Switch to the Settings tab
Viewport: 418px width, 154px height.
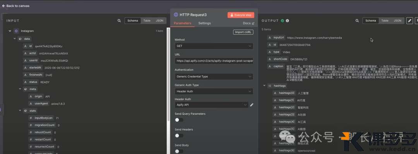204,23
